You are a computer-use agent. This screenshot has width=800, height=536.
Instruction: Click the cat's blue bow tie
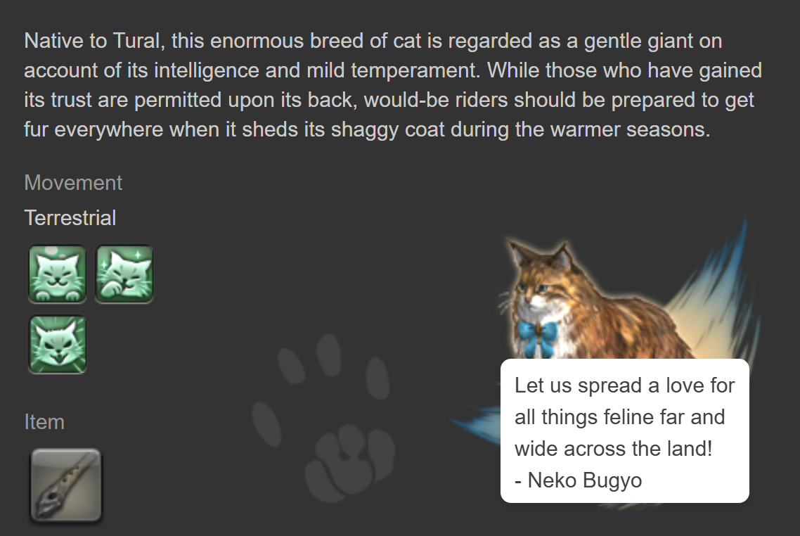(538, 338)
